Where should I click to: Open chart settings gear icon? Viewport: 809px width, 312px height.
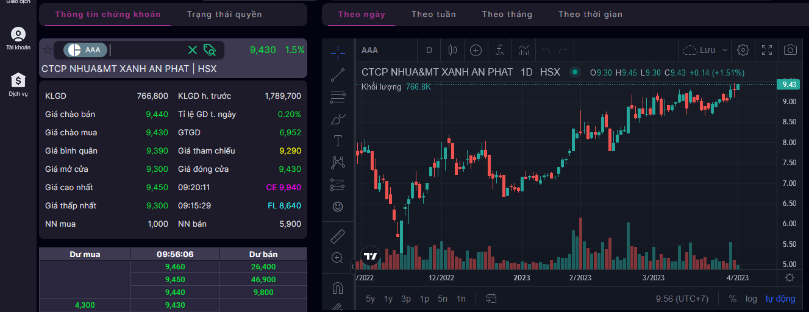click(x=743, y=50)
